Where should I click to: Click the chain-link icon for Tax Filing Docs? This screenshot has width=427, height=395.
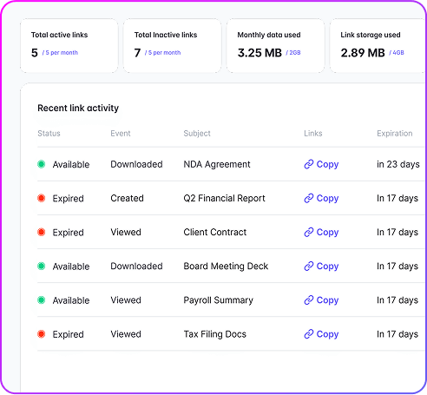tap(309, 334)
